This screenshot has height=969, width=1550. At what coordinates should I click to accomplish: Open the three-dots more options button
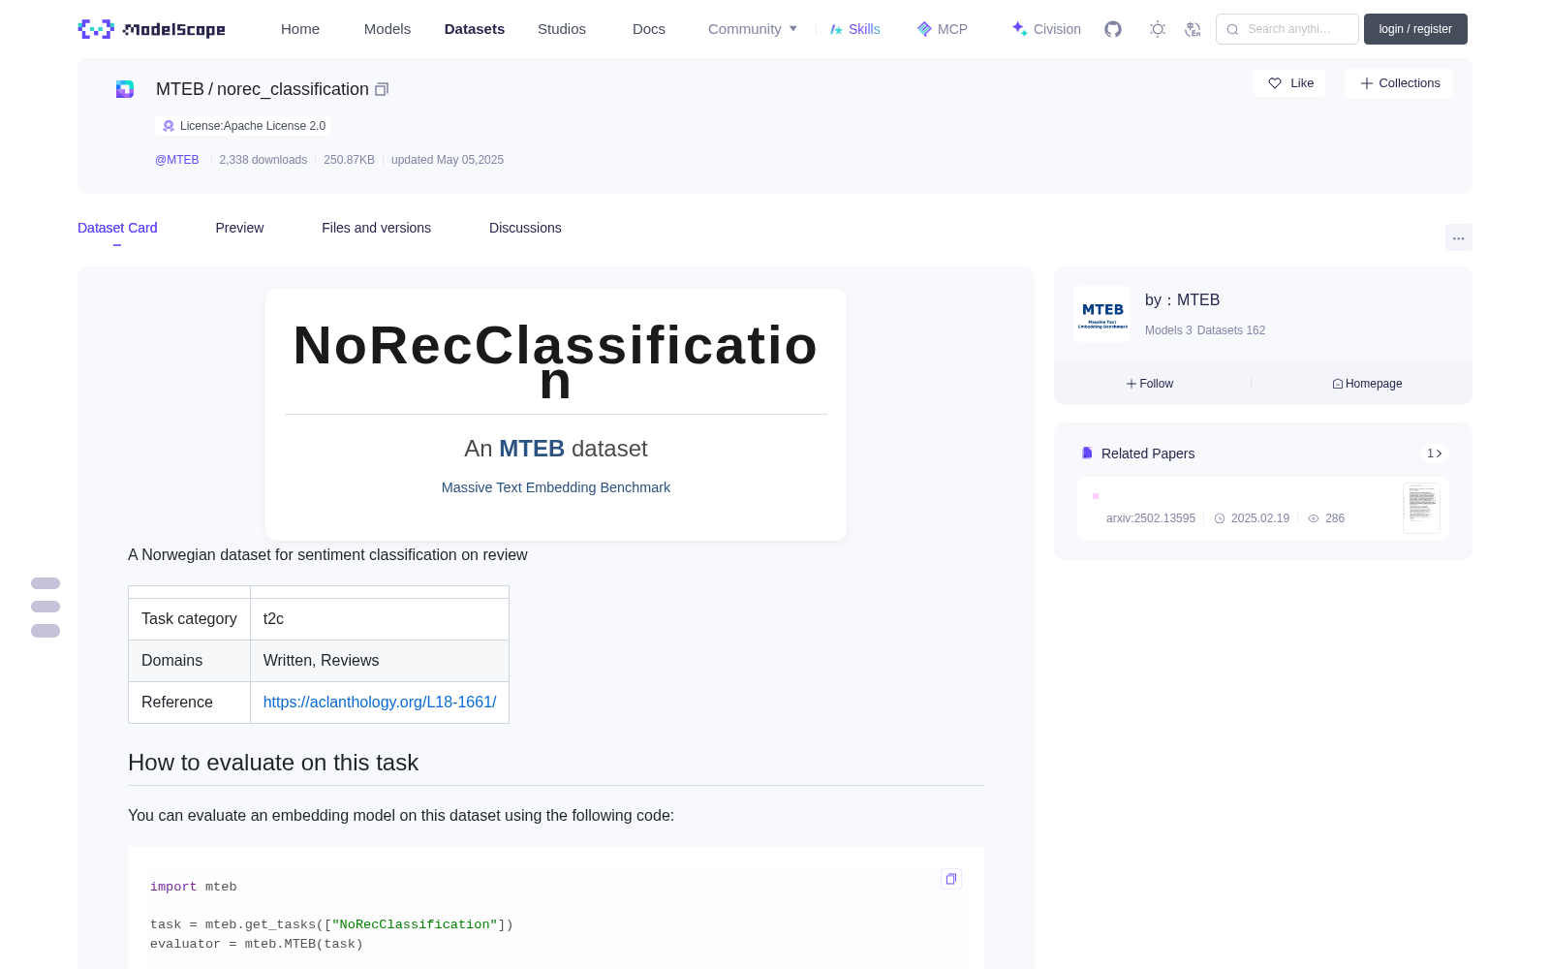click(x=1458, y=237)
